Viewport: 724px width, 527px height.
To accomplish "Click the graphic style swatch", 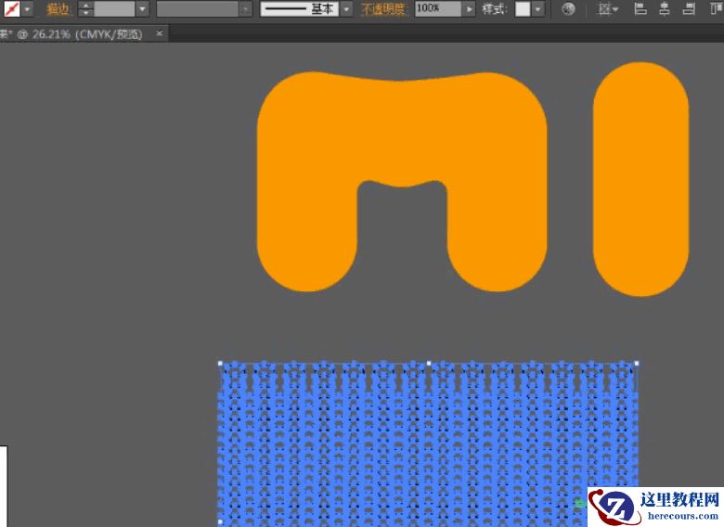I will (523, 9).
